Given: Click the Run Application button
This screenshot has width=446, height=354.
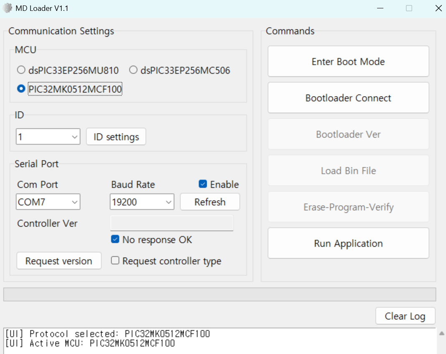Looking at the screenshot, I should 348,243.
